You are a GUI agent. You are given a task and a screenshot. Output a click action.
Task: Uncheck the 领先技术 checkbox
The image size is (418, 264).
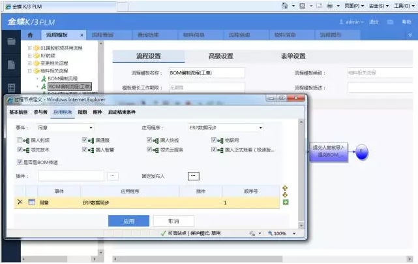pyautogui.click(x=20, y=150)
